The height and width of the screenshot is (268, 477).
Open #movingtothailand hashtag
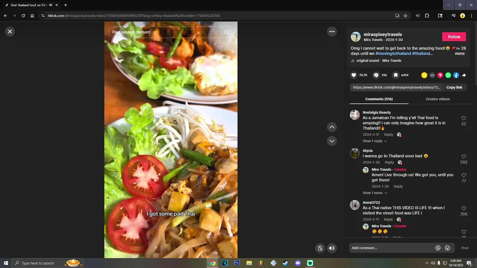tap(393, 54)
